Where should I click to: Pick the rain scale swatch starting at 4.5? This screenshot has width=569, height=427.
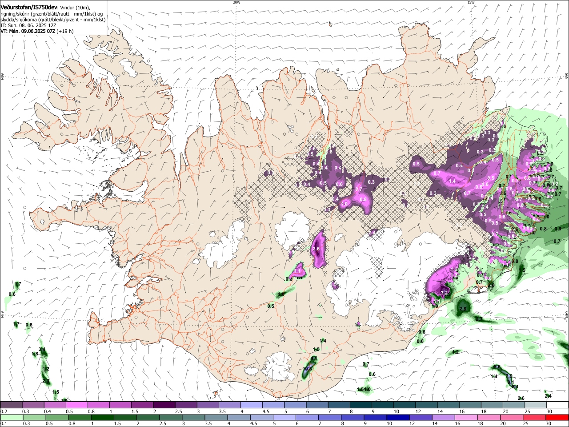261,417
